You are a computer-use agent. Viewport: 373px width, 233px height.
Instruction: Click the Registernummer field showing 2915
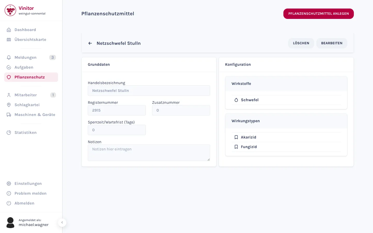tap(117, 110)
